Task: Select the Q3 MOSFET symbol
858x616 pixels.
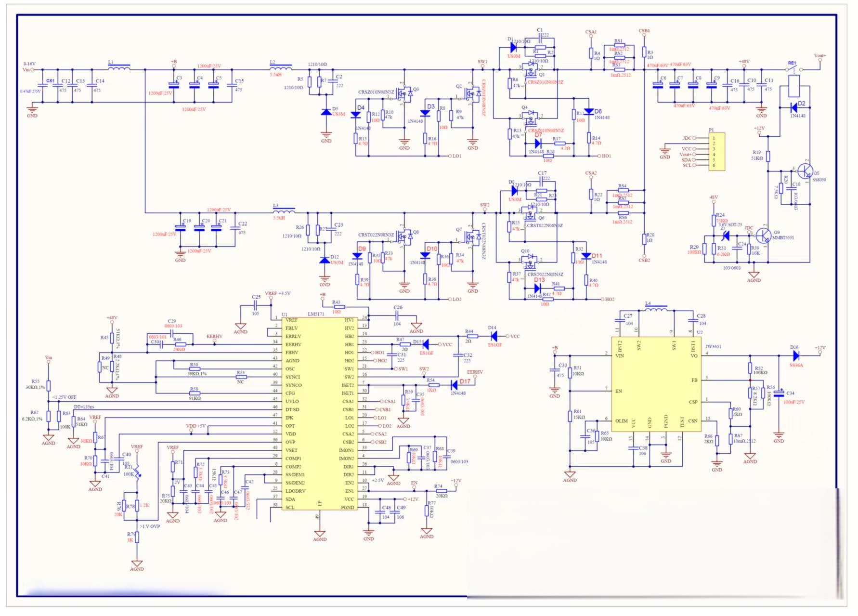Action: (x=405, y=93)
